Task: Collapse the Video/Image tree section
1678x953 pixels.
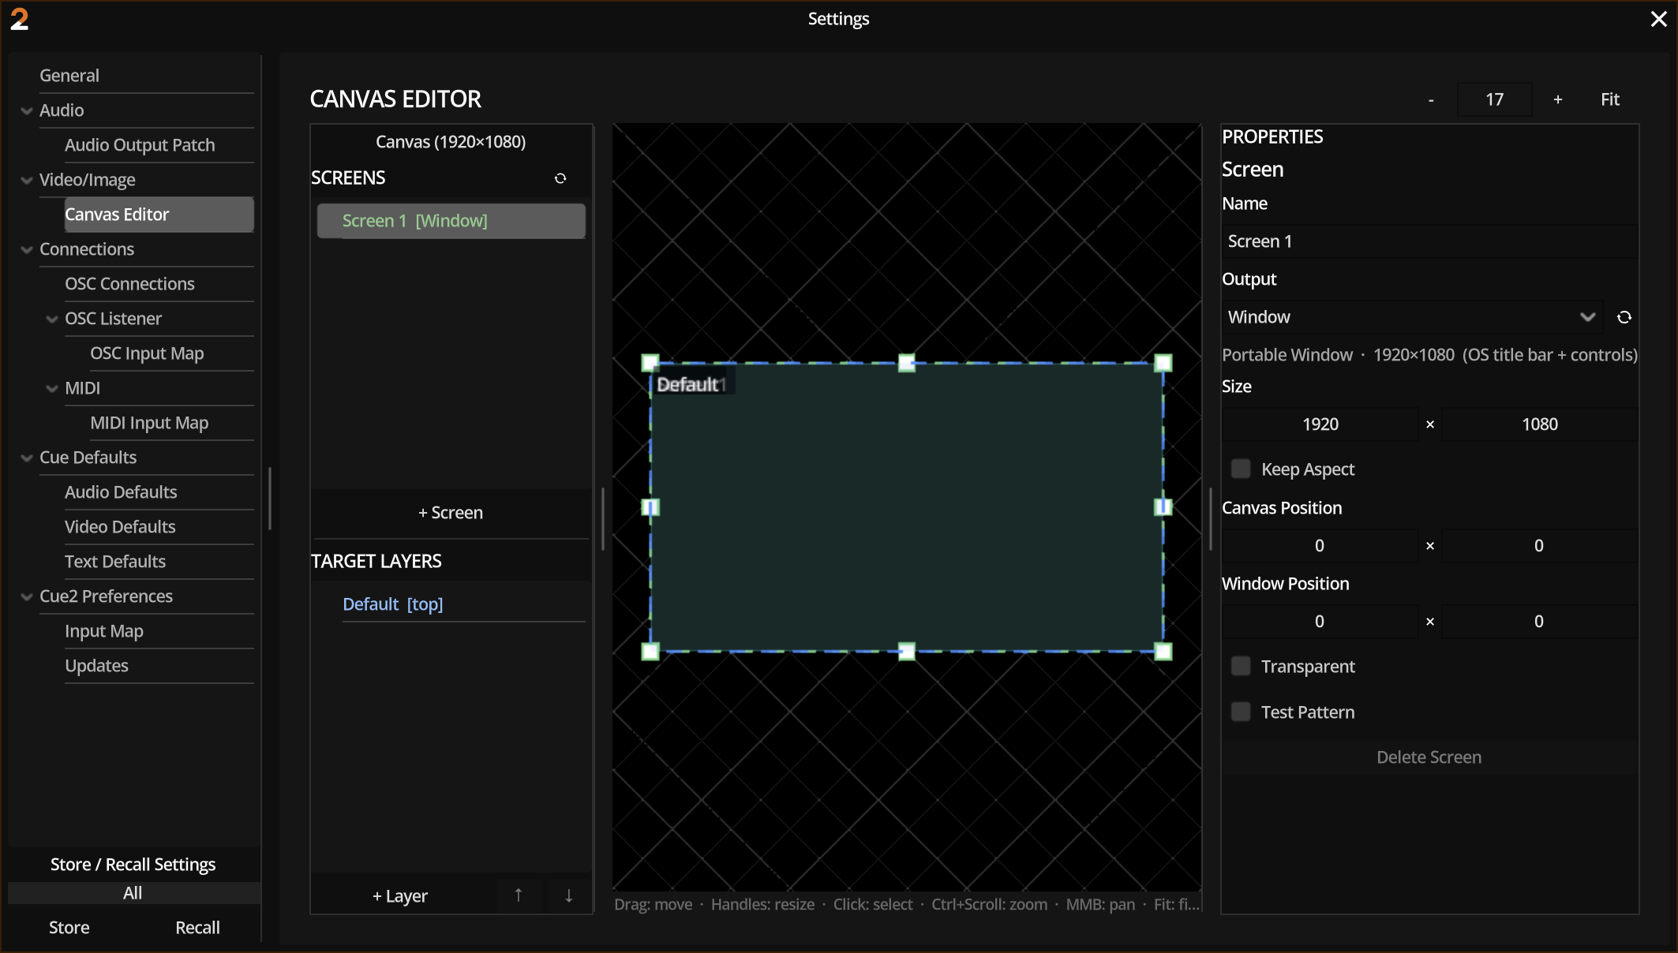Action: (27, 181)
